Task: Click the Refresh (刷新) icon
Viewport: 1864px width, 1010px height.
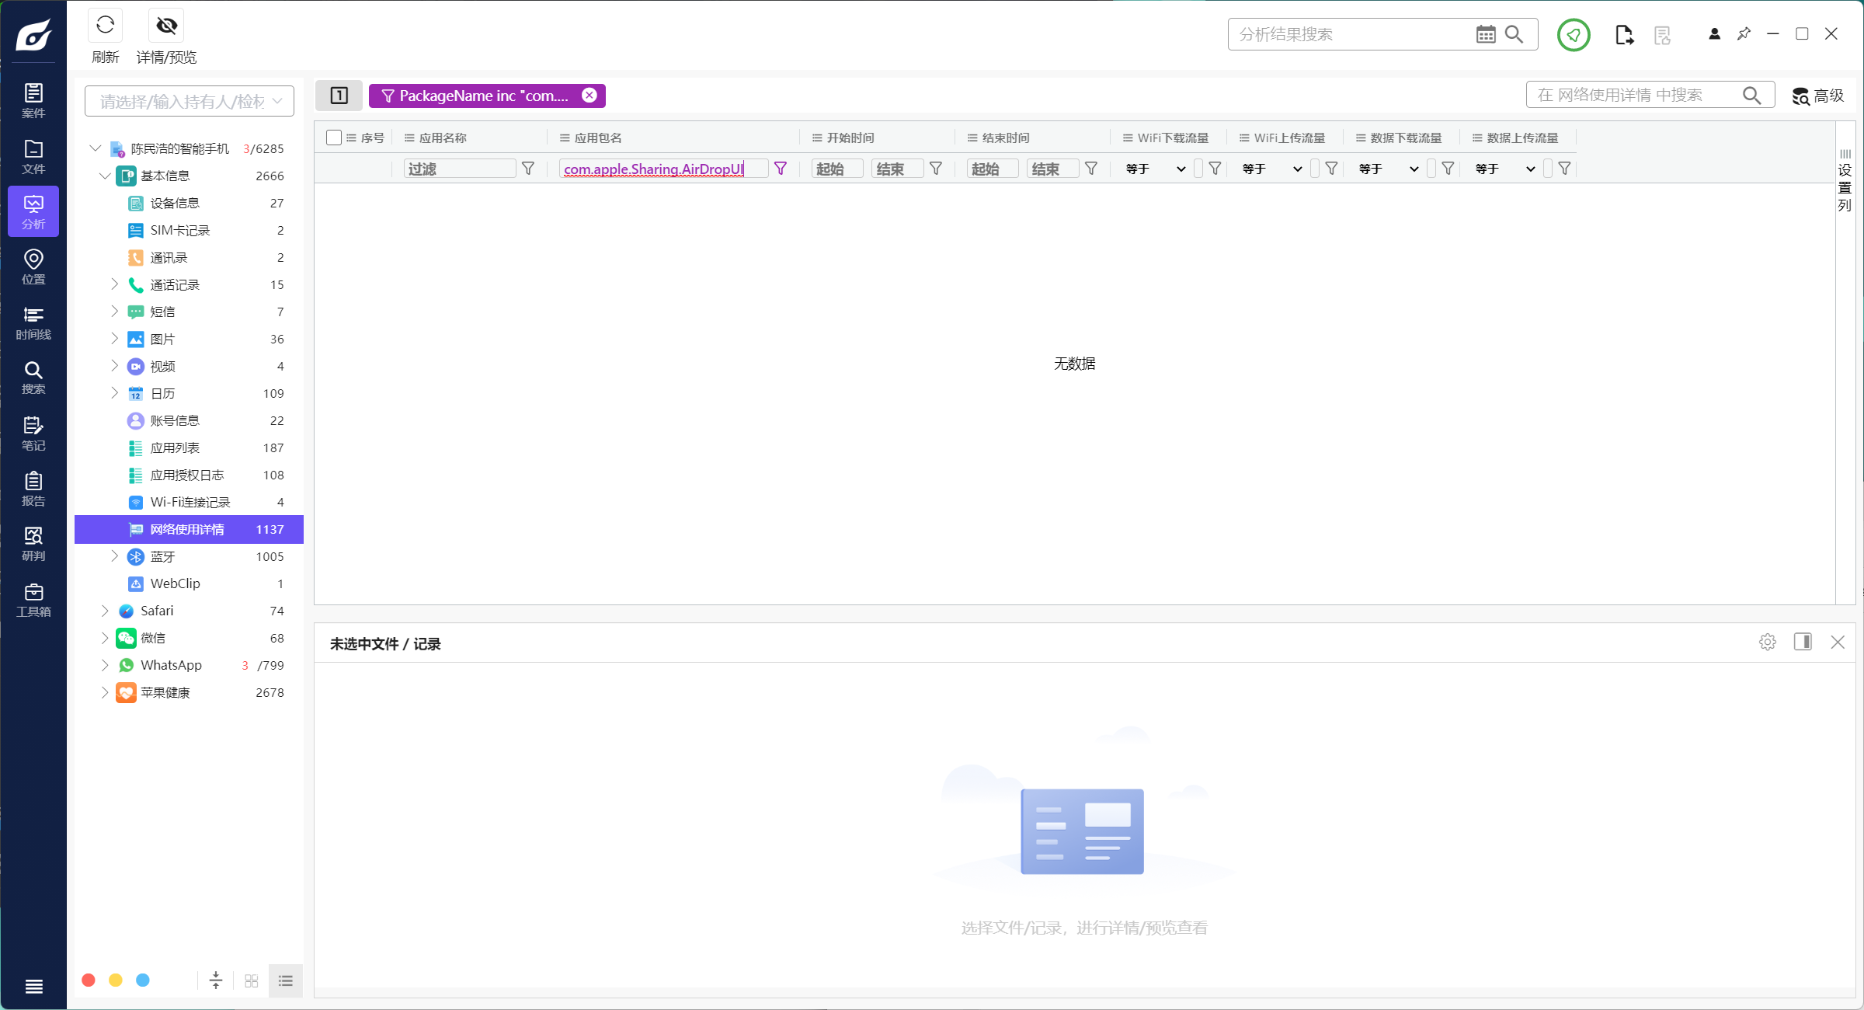Action: 105,26
